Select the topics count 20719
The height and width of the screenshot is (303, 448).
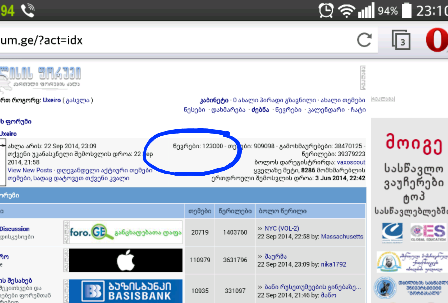[200, 232]
